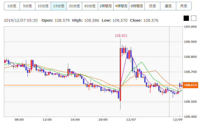Click the active 15分足 tab

[x=59, y=6]
